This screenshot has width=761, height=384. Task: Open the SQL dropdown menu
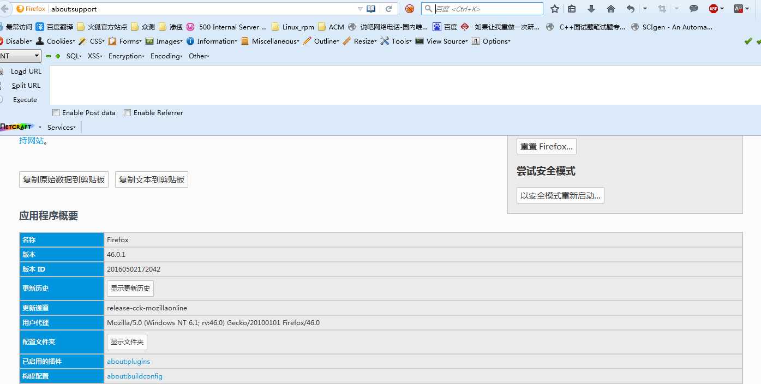(74, 56)
